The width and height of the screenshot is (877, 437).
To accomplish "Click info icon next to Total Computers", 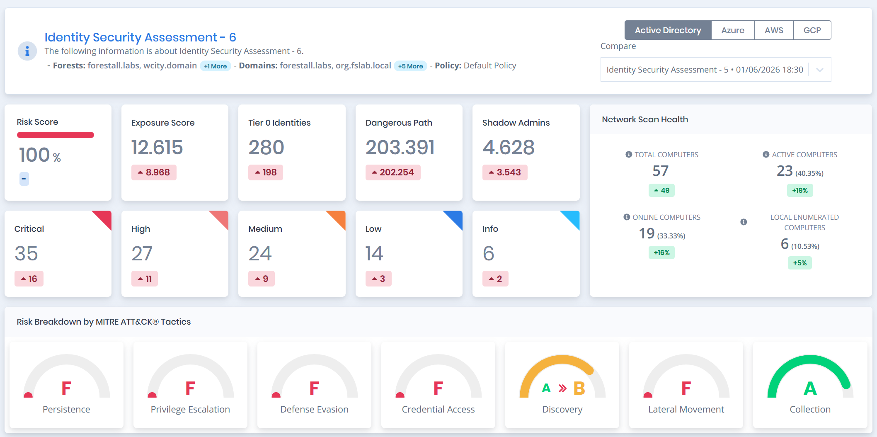I will point(629,155).
